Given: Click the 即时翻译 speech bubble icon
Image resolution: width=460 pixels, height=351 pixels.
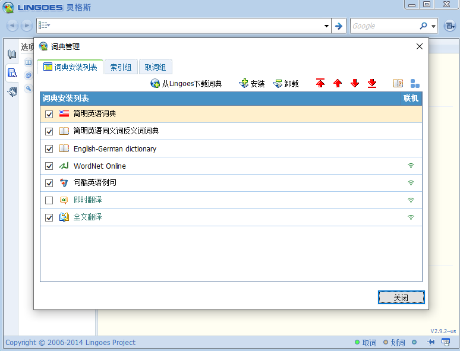Looking at the screenshot, I should point(64,200).
